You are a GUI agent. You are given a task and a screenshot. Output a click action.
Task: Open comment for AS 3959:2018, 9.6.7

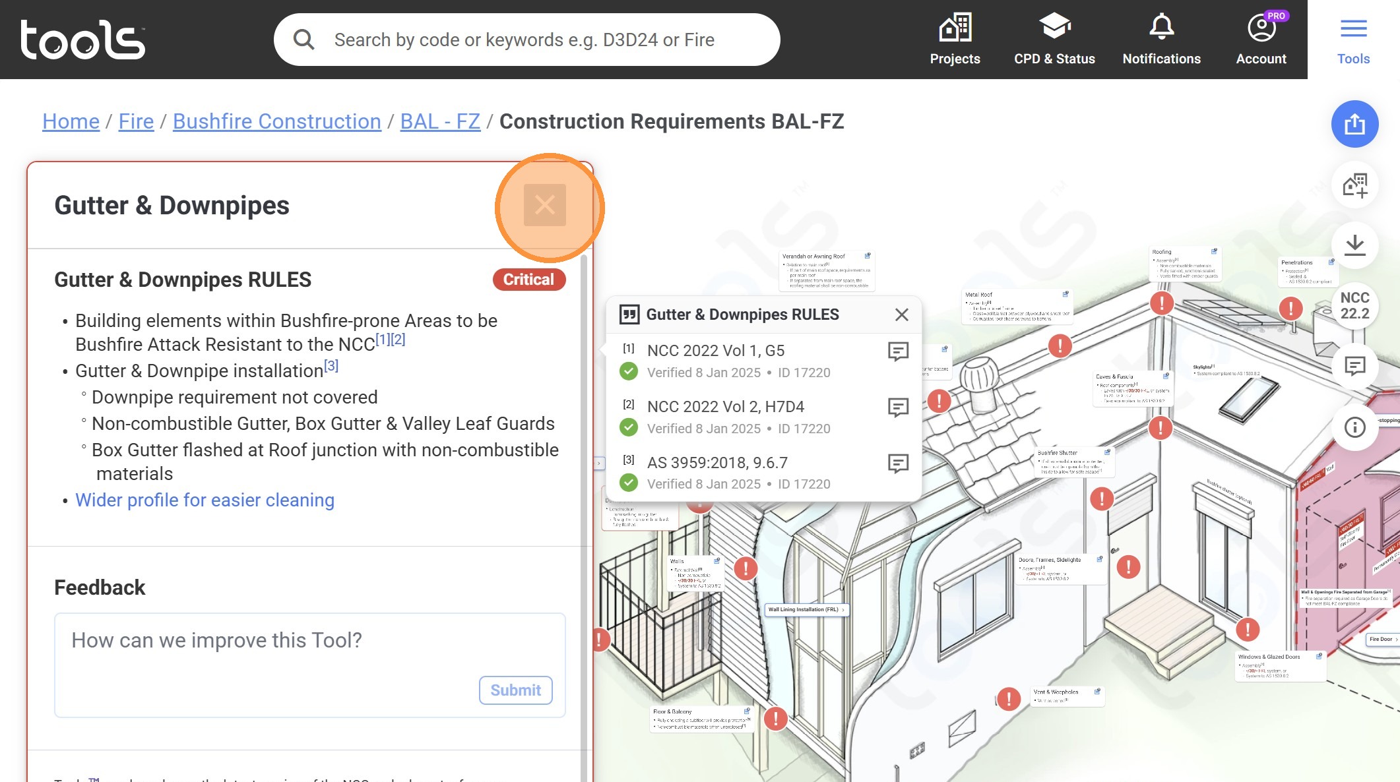[898, 464]
